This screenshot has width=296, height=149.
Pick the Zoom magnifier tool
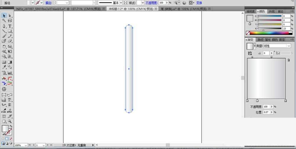coord(10,121)
